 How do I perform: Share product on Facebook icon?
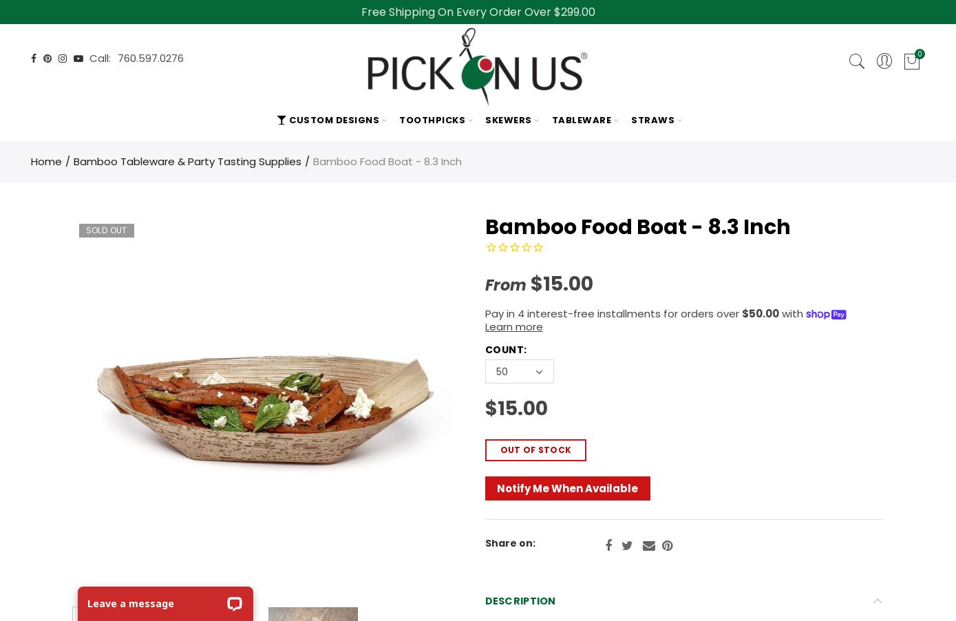point(608,546)
